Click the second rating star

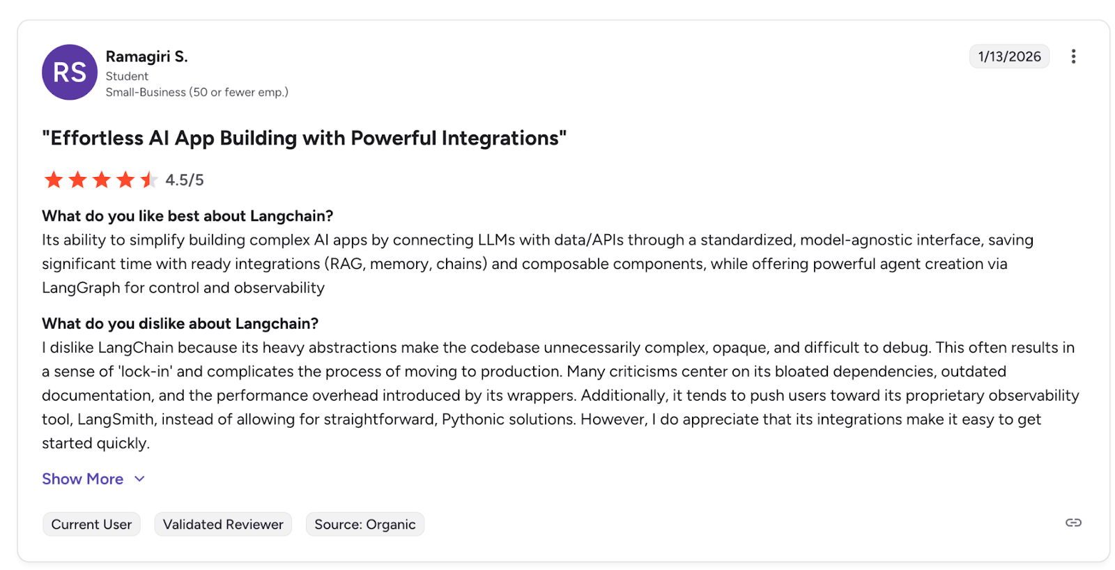pos(78,180)
